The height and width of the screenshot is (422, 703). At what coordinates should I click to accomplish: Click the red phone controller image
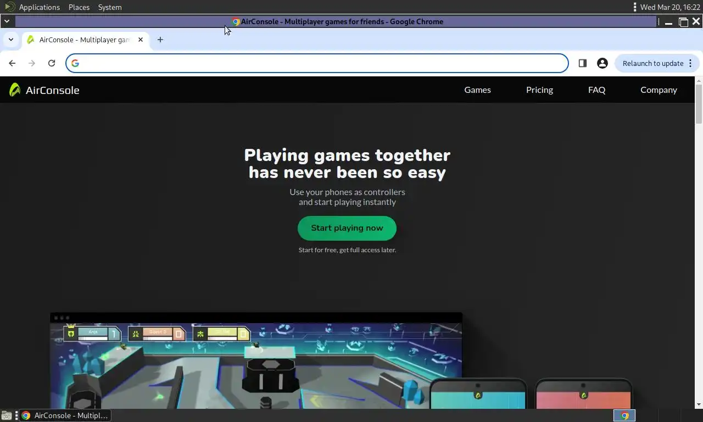point(584,393)
